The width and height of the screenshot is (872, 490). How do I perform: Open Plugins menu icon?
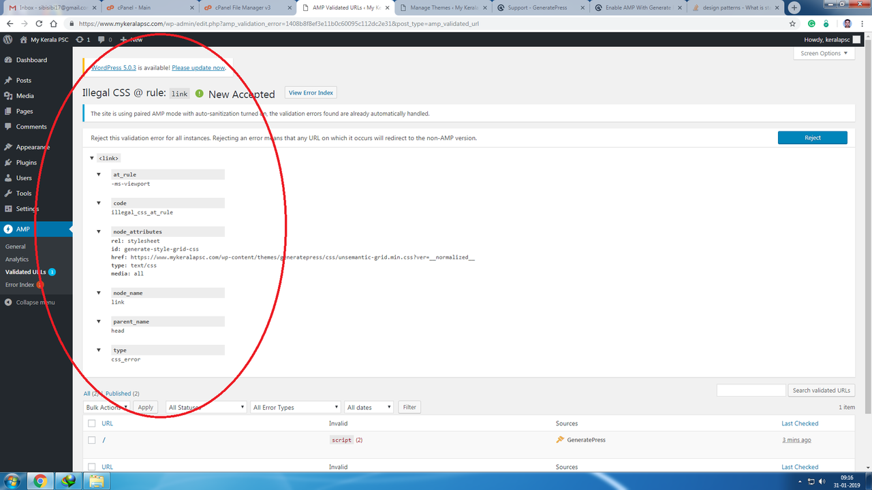(8, 163)
